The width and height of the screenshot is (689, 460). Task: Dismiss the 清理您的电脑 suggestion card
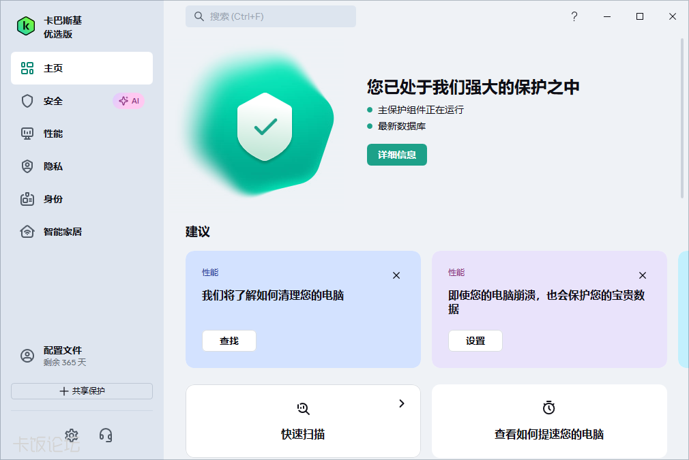point(396,275)
